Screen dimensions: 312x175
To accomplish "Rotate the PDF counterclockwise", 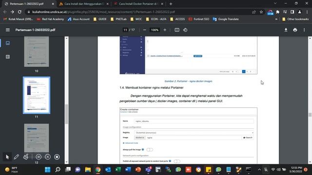I will pyautogui.click(x=185, y=30).
